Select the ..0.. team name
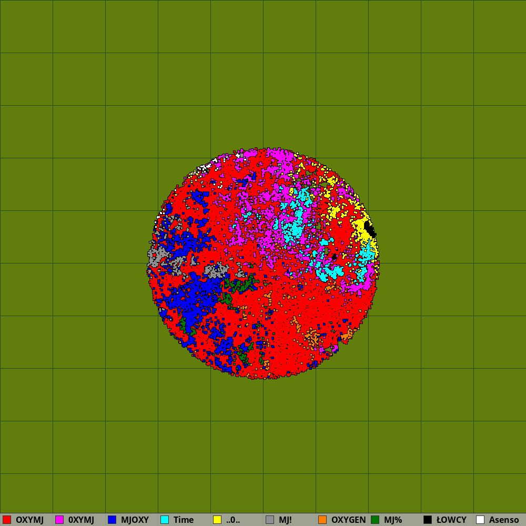This screenshot has height=526, width=526. click(x=233, y=520)
